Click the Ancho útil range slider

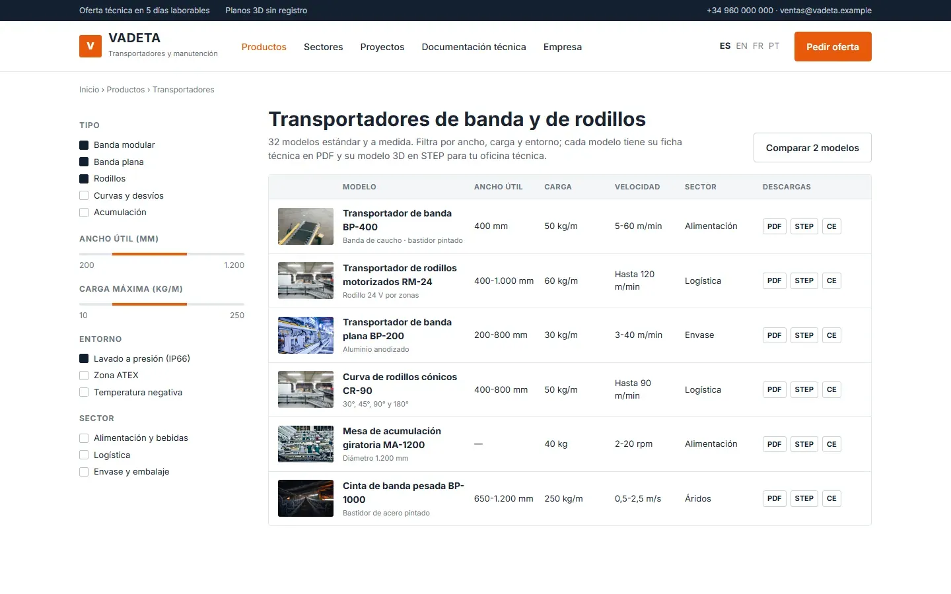(162, 254)
